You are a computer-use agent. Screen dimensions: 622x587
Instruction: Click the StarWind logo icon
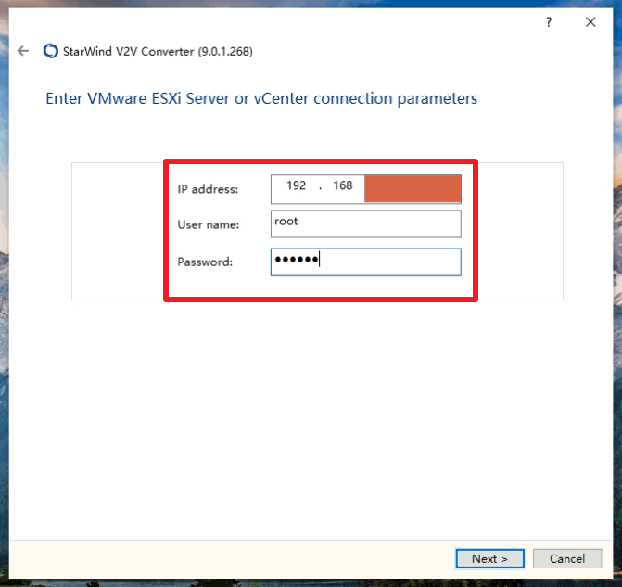point(51,51)
